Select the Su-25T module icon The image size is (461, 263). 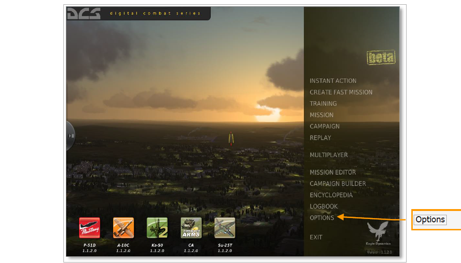click(x=225, y=228)
